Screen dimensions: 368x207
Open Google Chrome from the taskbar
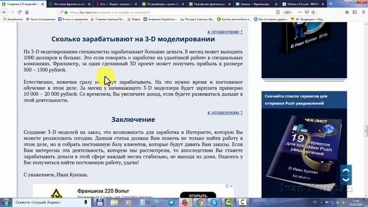(200, 202)
